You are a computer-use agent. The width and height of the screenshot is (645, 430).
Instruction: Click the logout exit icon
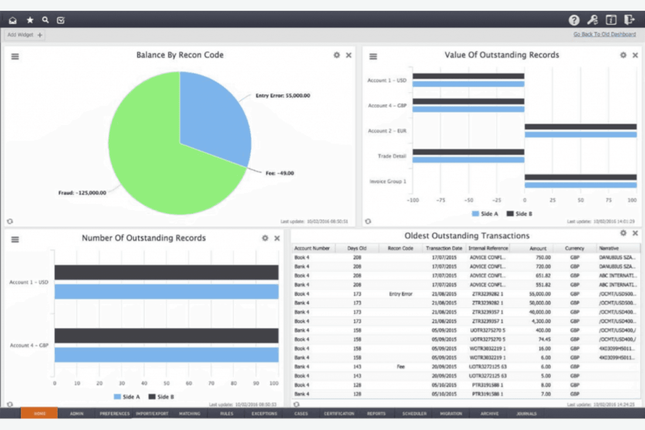[629, 20]
